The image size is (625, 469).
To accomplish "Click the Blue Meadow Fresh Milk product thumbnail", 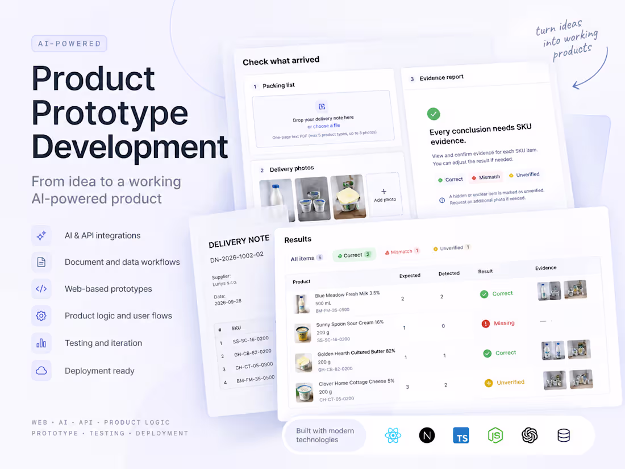I will pyautogui.click(x=302, y=304).
